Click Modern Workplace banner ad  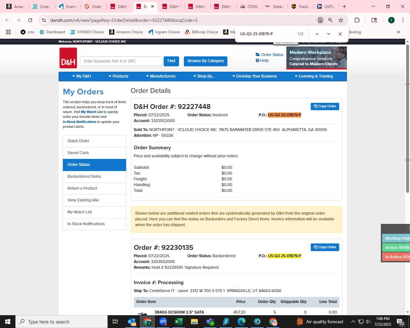[316, 58]
